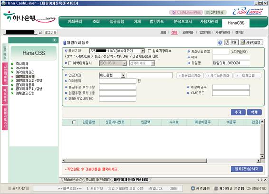
Task: Click 보관어음 in the sub menu
Action: (188, 32)
